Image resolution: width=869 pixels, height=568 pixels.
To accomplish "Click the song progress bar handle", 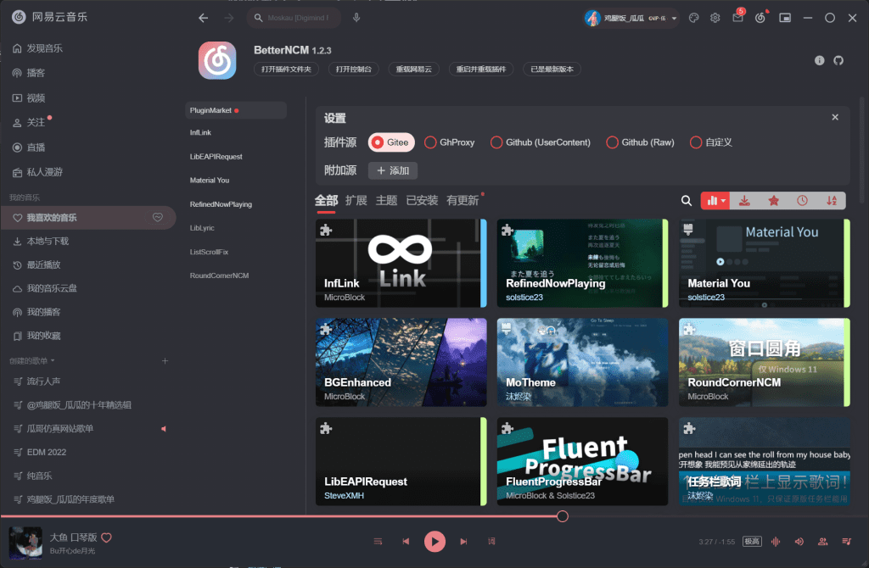I will click(562, 516).
